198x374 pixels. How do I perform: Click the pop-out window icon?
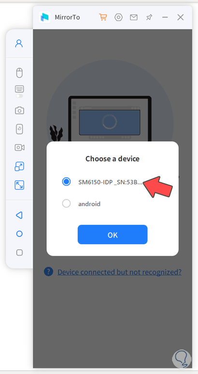(19, 166)
